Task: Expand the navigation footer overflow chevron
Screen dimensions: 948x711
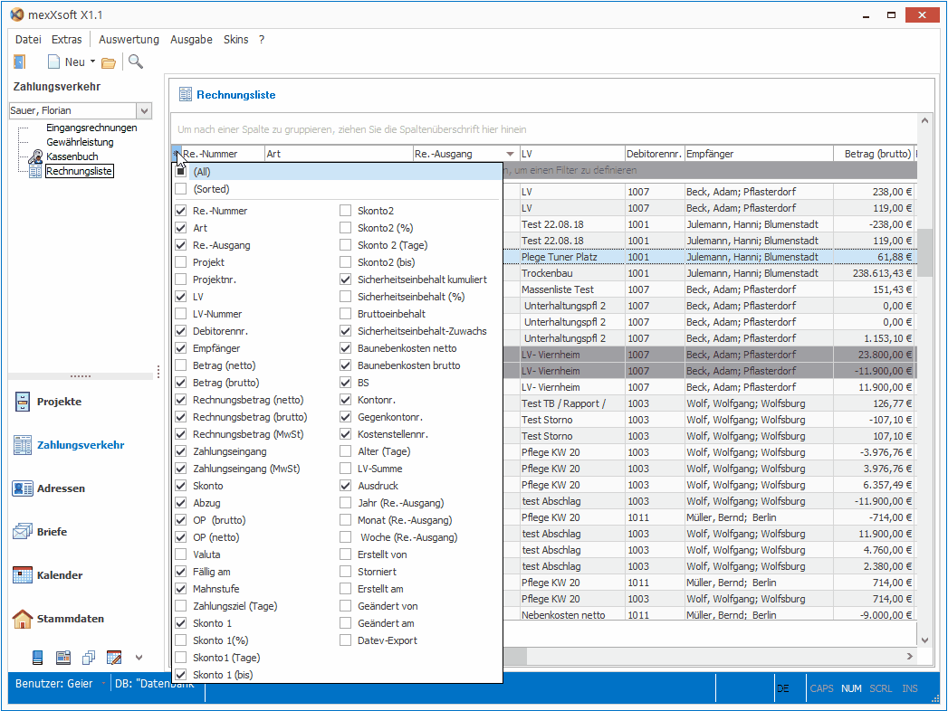Action: pos(139,658)
